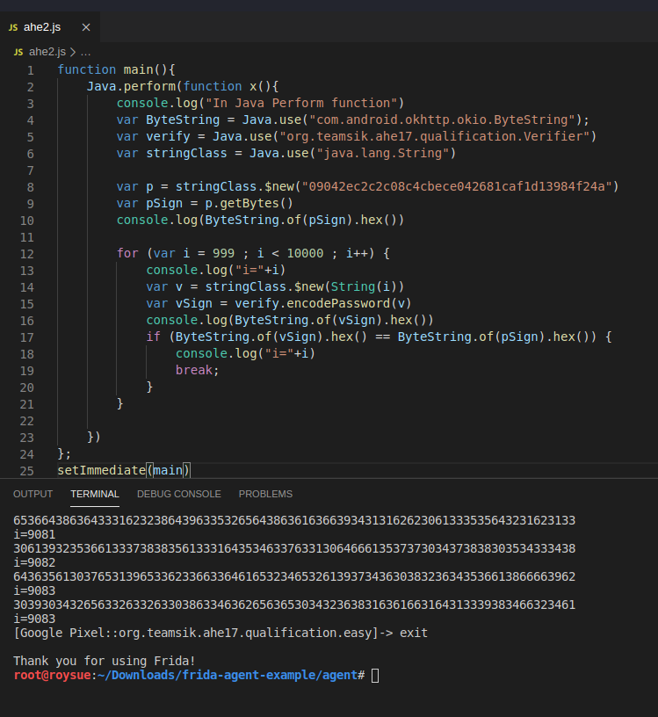Click setImmediate on the last code line
The image size is (658, 717).
pyautogui.click(x=101, y=470)
